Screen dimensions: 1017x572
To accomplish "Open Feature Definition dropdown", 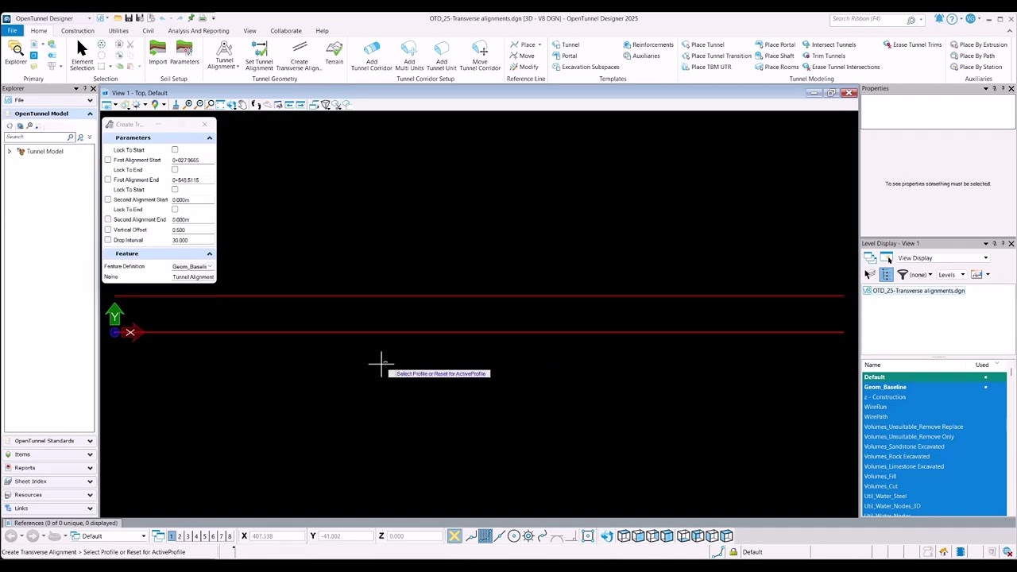I will point(210,267).
